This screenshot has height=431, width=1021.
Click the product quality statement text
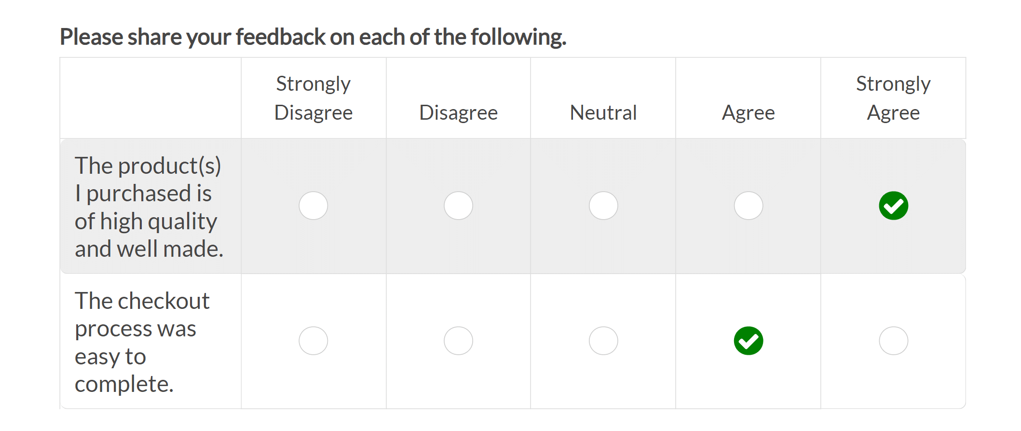pyautogui.click(x=149, y=207)
